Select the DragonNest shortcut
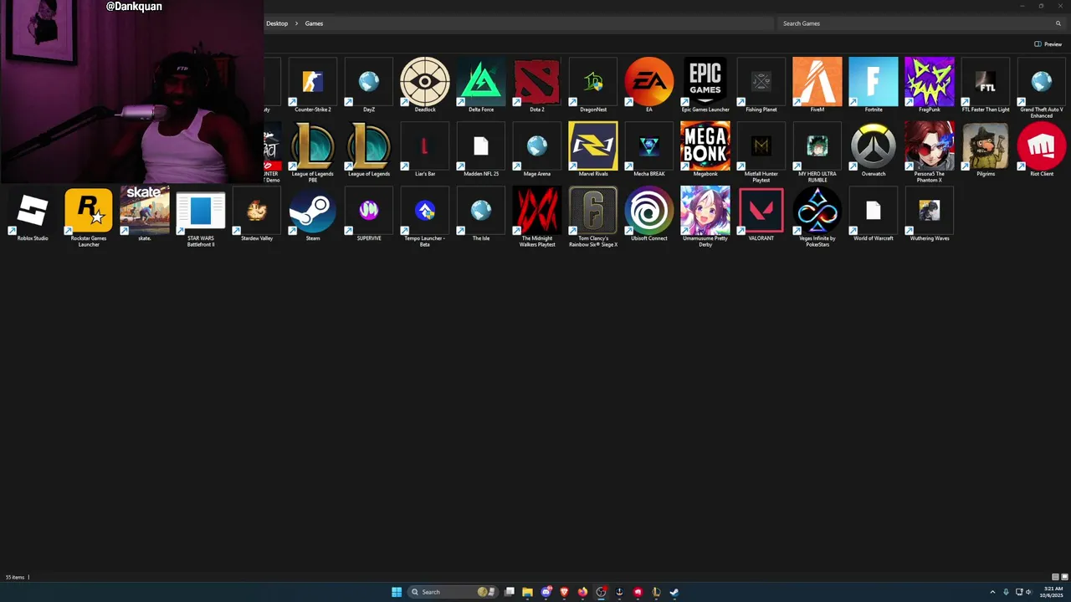 [x=593, y=84]
